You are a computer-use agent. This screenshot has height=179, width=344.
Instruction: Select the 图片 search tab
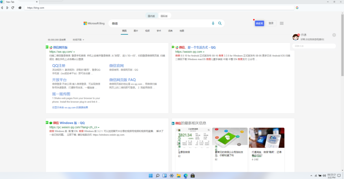coord(136,31)
